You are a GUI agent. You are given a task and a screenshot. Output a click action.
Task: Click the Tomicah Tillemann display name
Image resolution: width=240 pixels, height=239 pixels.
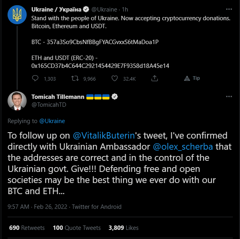(57, 96)
